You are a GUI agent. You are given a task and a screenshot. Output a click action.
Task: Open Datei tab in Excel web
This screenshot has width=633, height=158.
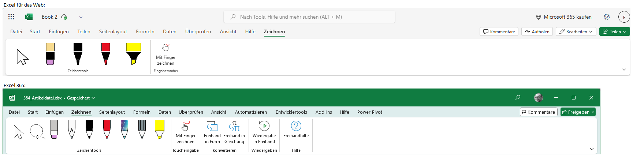(16, 31)
